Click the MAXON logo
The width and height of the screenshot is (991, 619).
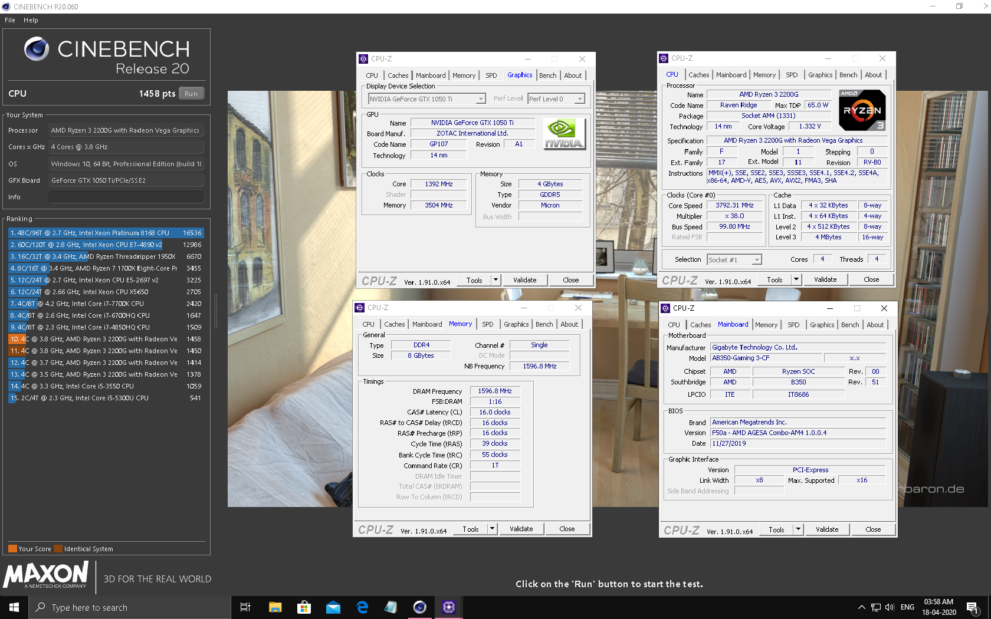[x=46, y=575]
